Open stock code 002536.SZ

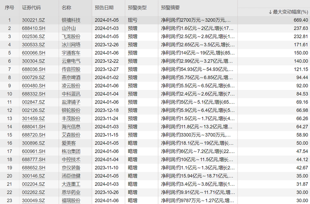point(33,37)
